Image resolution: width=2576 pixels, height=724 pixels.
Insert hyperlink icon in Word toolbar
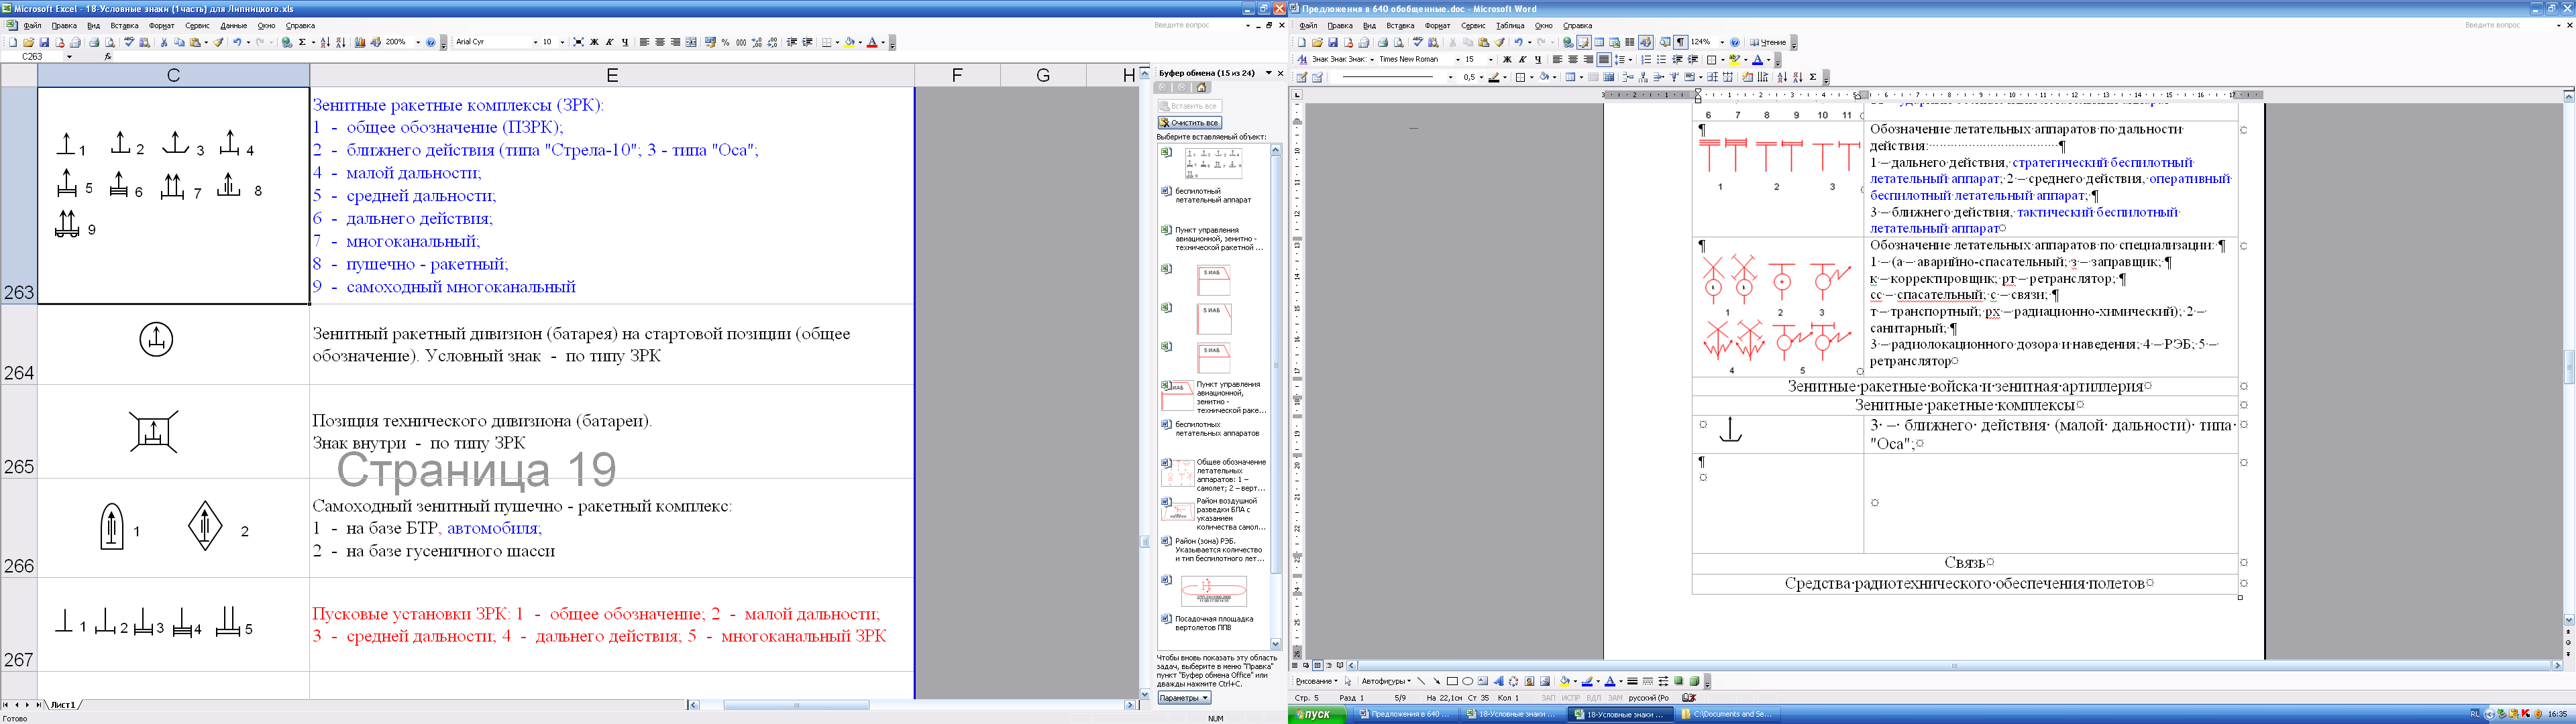coord(1569,42)
